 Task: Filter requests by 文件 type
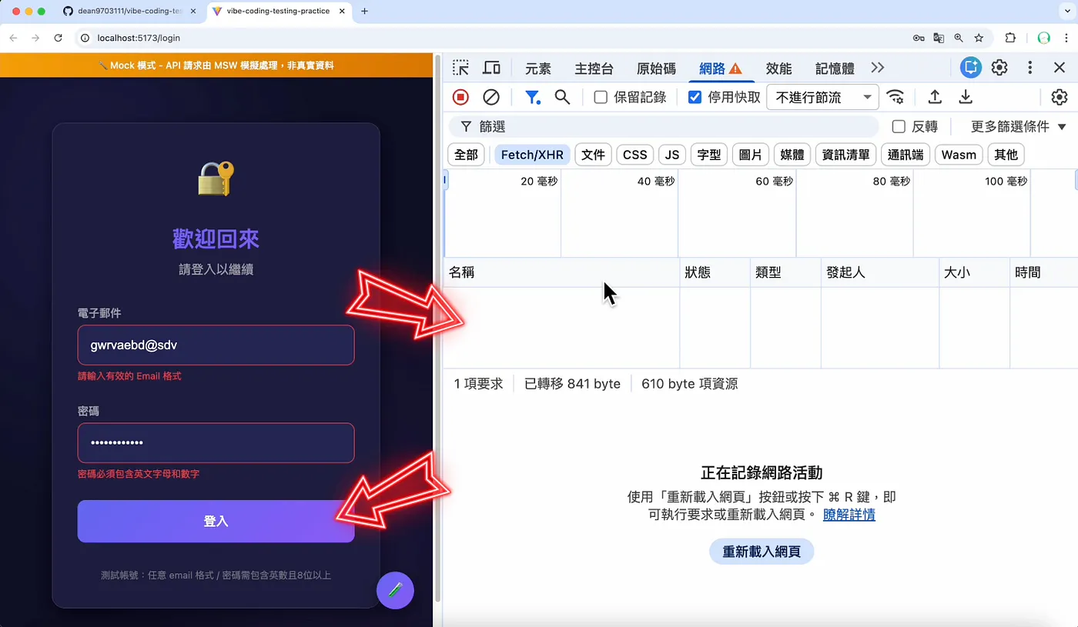(x=593, y=155)
